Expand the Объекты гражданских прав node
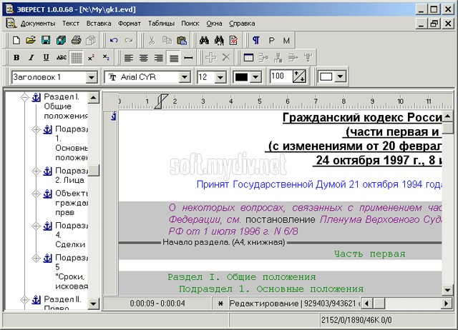The image size is (458, 330). pyautogui.click(x=36, y=194)
